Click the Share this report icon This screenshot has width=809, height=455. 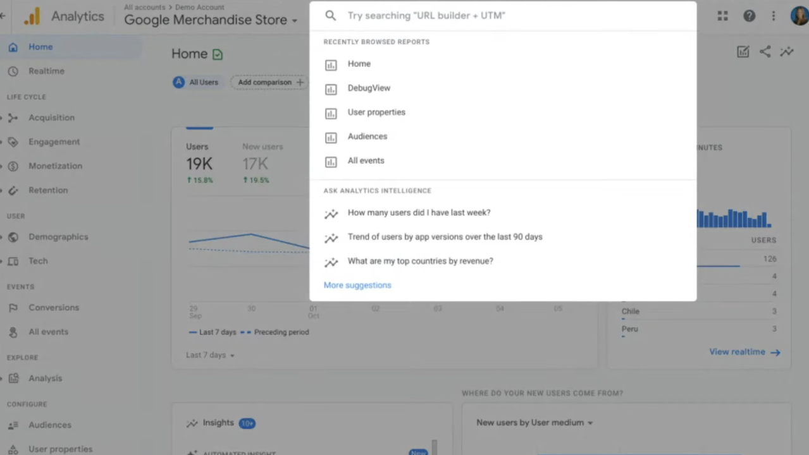tap(765, 52)
